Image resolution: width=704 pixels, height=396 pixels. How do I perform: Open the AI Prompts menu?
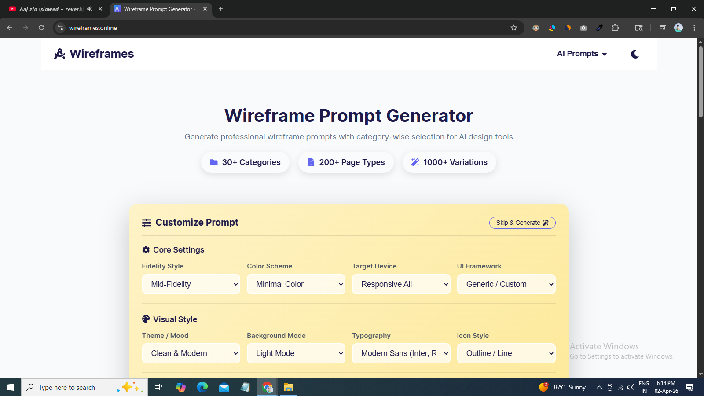click(x=581, y=54)
